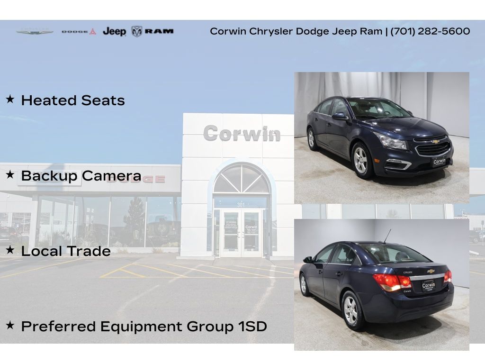485x364 pixels.
Task: Click the Chevrolet bowtie on front grille
Action: [x=434, y=141]
